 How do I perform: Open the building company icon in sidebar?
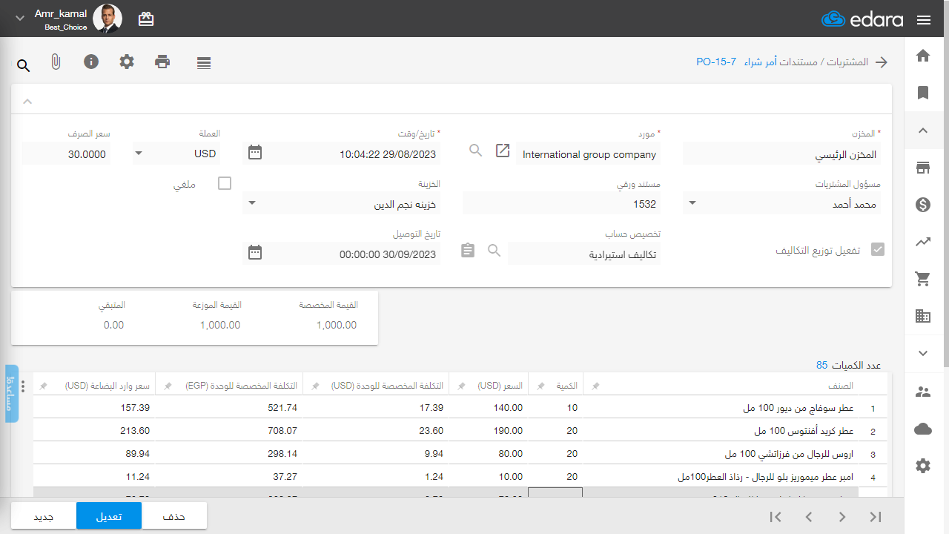point(923,316)
